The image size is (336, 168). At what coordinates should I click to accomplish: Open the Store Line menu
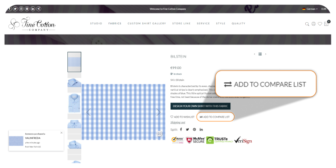[x=181, y=24]
